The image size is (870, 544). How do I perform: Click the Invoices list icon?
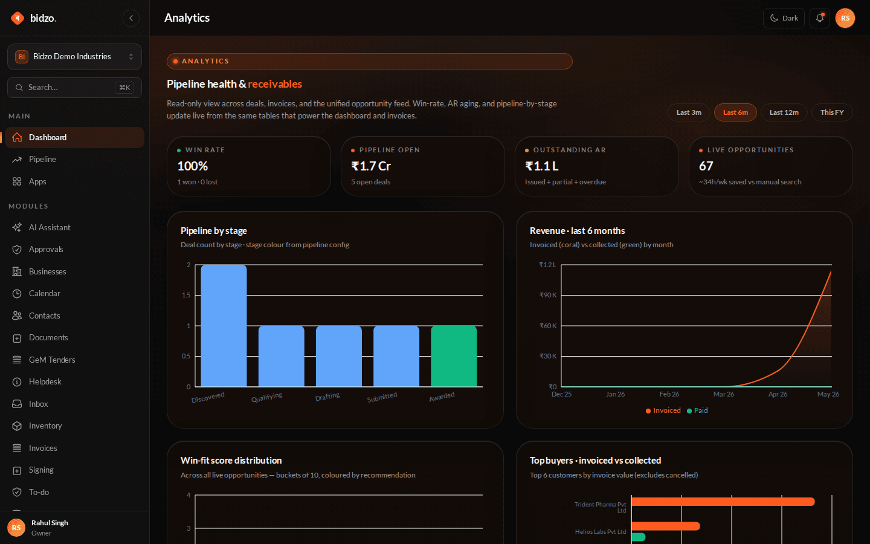point(17,448)
